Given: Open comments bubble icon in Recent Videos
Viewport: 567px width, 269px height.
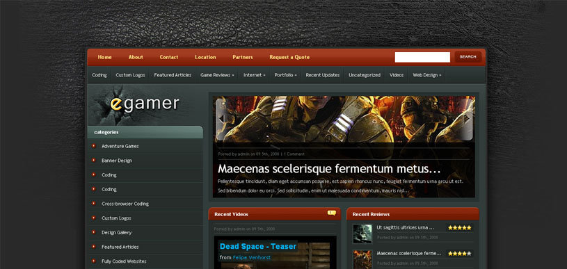Looking at the screenshot, I should pyautogui.click(x=332, y=213).
